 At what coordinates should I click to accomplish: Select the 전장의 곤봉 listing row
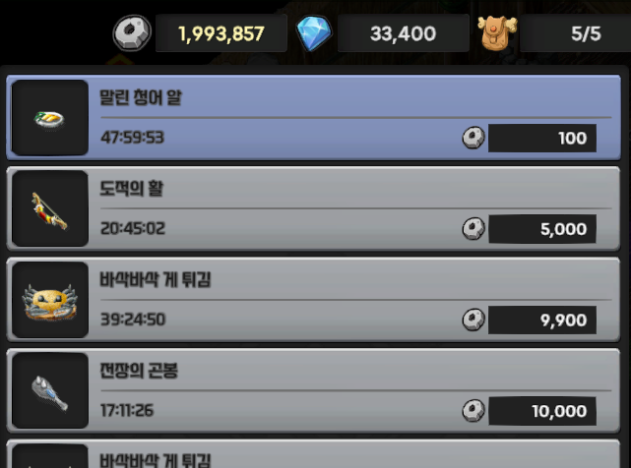[x=313, y=390]
